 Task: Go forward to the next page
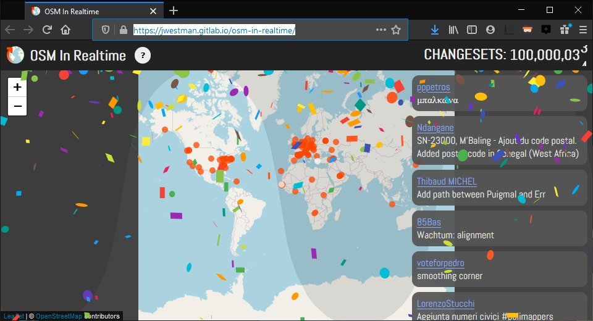[x=28, y=30]
